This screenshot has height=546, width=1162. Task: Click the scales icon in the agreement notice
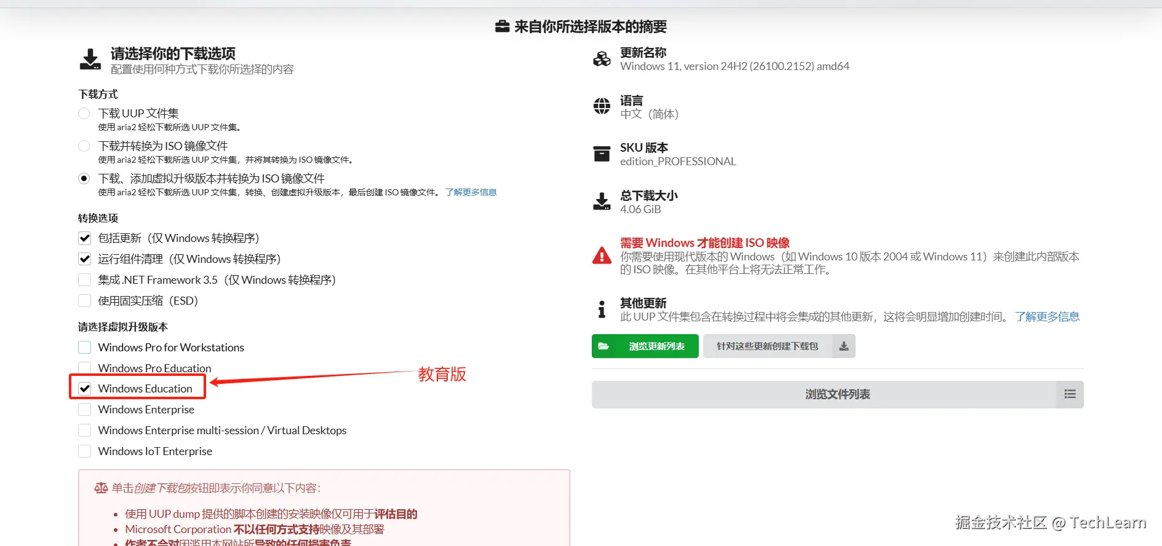point(101,488)
